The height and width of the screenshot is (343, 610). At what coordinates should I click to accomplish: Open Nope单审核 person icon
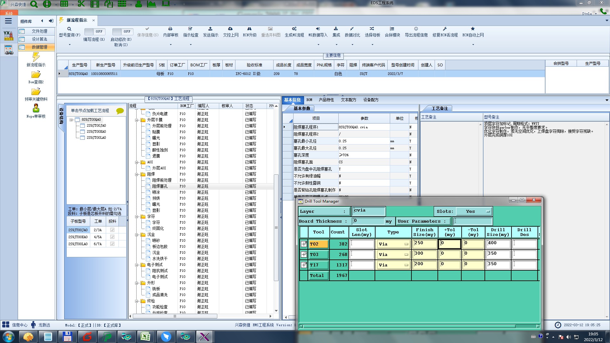[36, 109]
